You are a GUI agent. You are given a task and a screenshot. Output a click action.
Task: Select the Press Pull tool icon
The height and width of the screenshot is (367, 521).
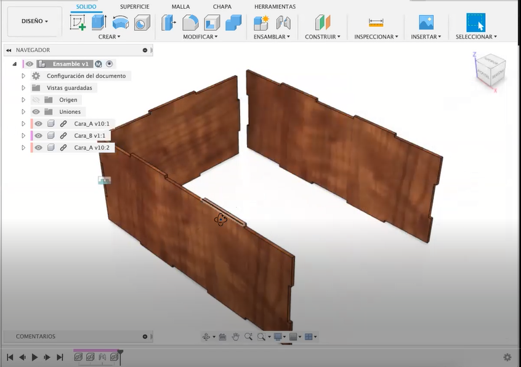coord(169,23)
